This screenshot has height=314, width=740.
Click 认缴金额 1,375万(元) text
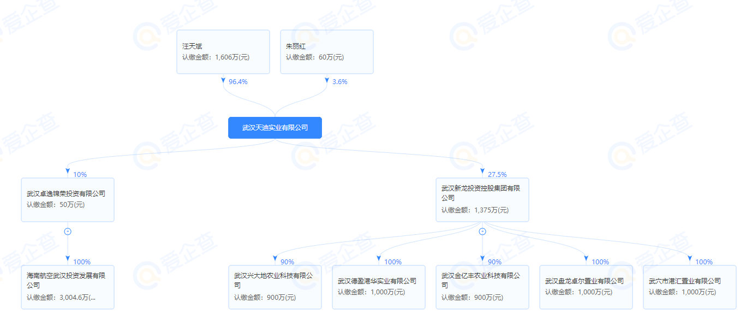click(475, 210)
